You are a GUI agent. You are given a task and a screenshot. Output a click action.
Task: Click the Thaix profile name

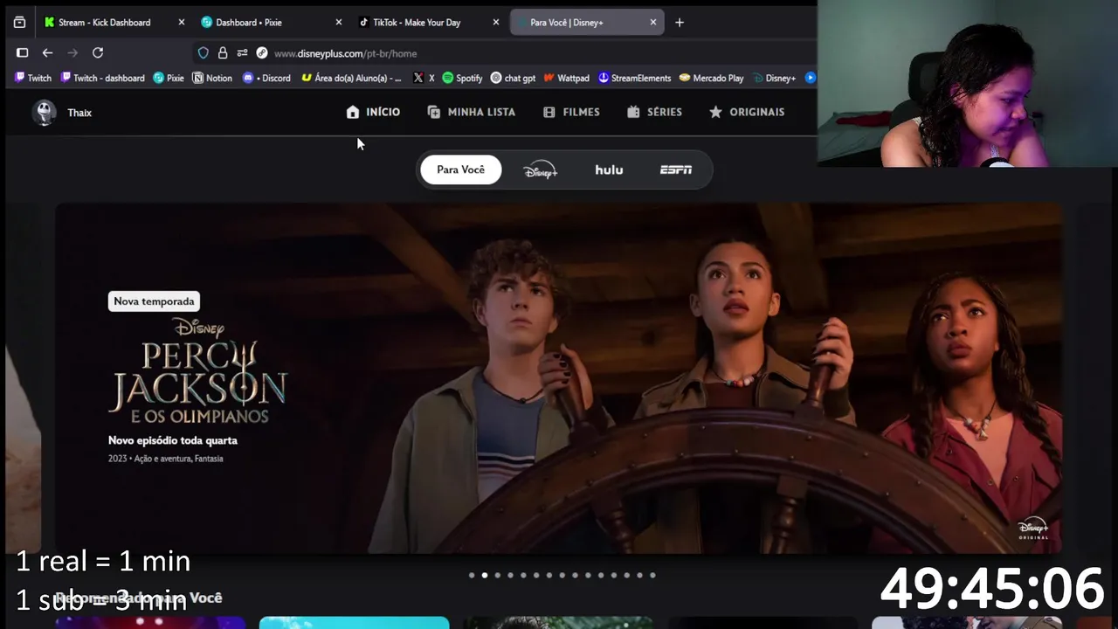click(x=79, y=113)
